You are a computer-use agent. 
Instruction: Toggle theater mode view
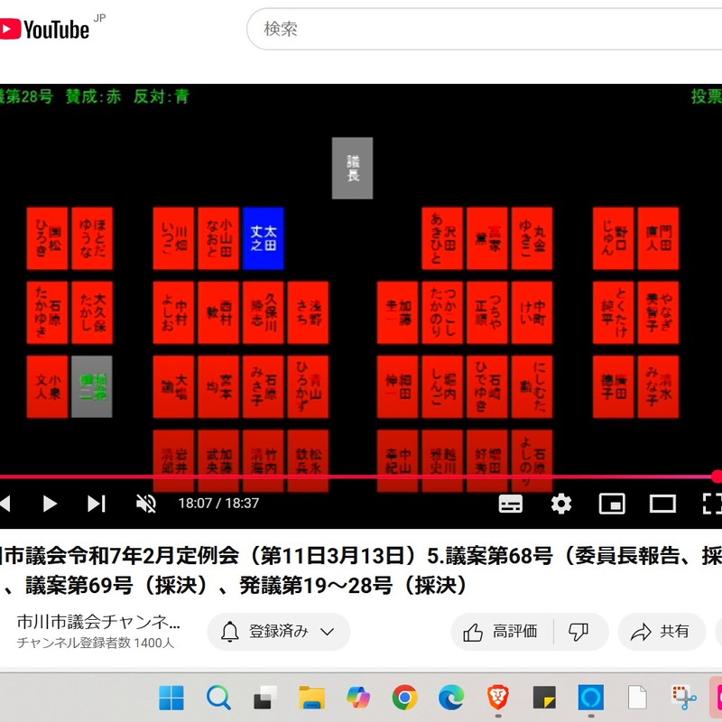(662, 504)
